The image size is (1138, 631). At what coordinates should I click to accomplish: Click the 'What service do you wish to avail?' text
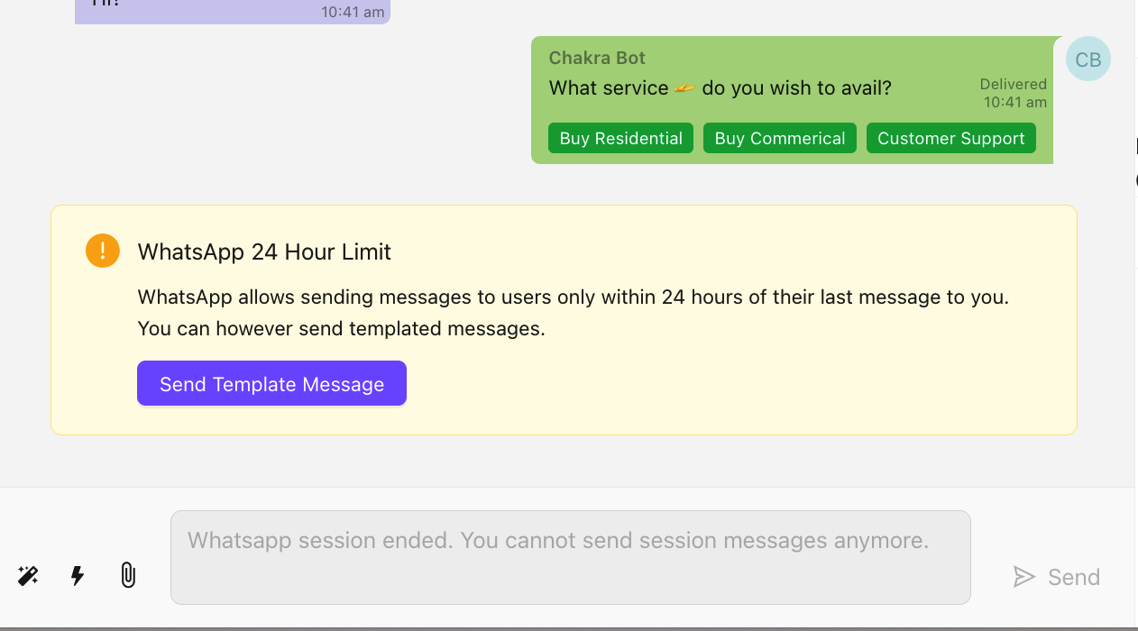pos(719,87)
